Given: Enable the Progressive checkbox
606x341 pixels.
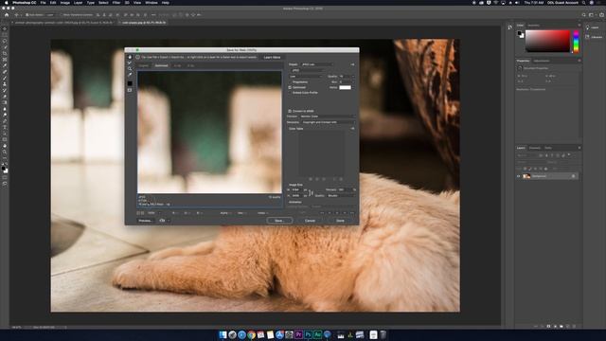Looking at the screenshot, I should pyautogui.click(x=290, y=82).
